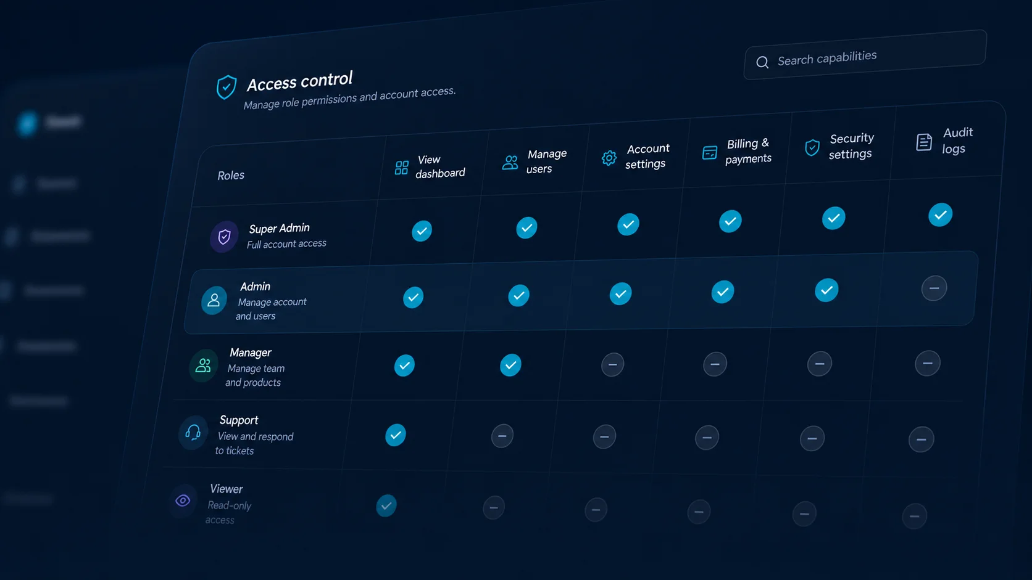Image resolution: width=1032 pixels, height=580 pixels.
Task: Select the Admin role name
Action: click(x=256, y=287)
